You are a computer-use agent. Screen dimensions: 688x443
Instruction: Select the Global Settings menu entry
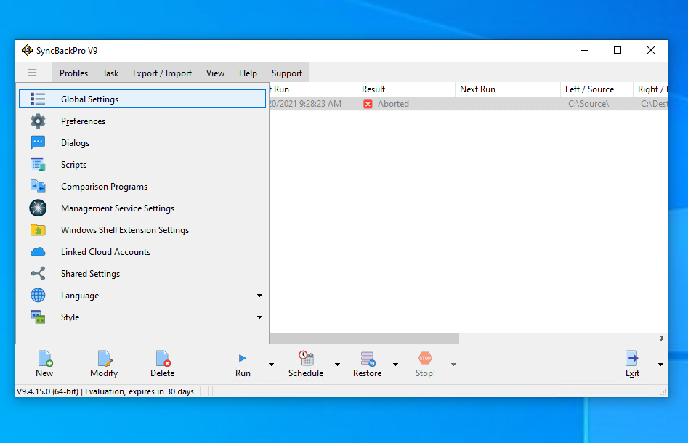142,99
